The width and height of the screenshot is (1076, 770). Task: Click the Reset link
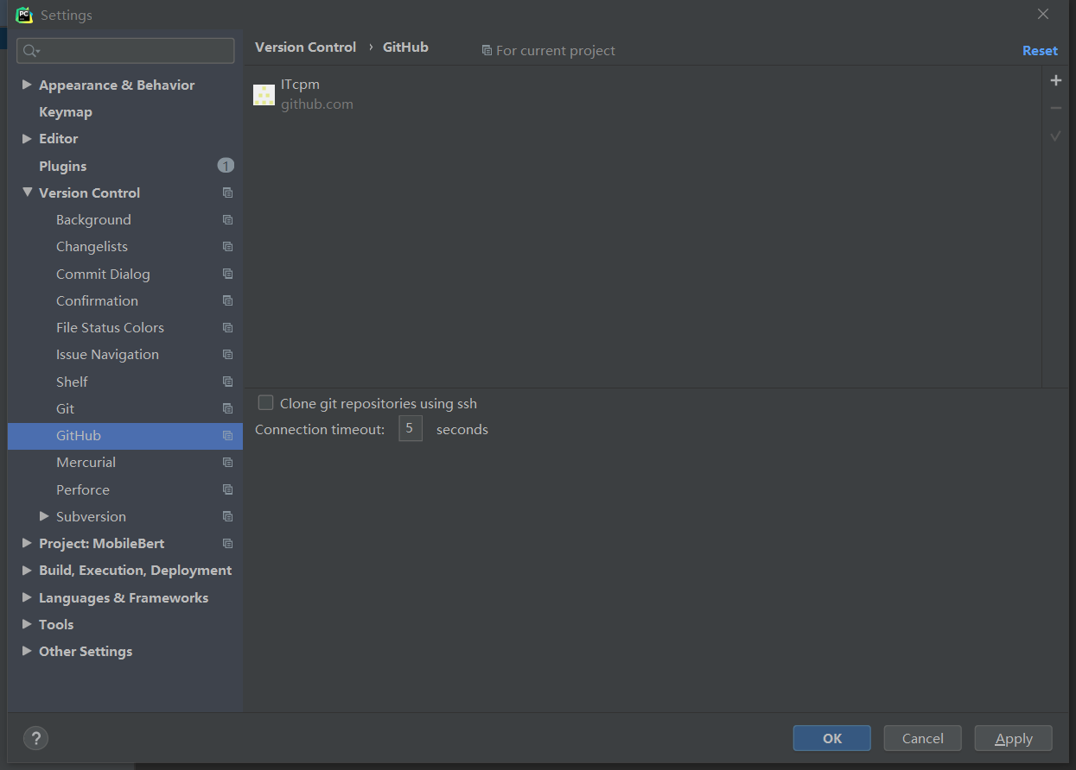(x=1040, y=51)
